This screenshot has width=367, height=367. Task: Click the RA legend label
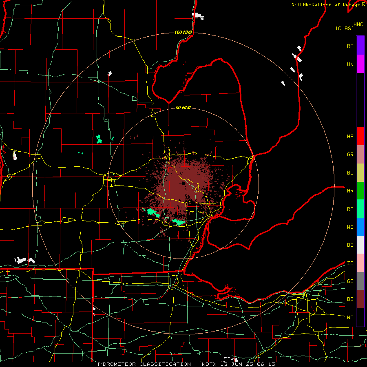coord(350,209)
